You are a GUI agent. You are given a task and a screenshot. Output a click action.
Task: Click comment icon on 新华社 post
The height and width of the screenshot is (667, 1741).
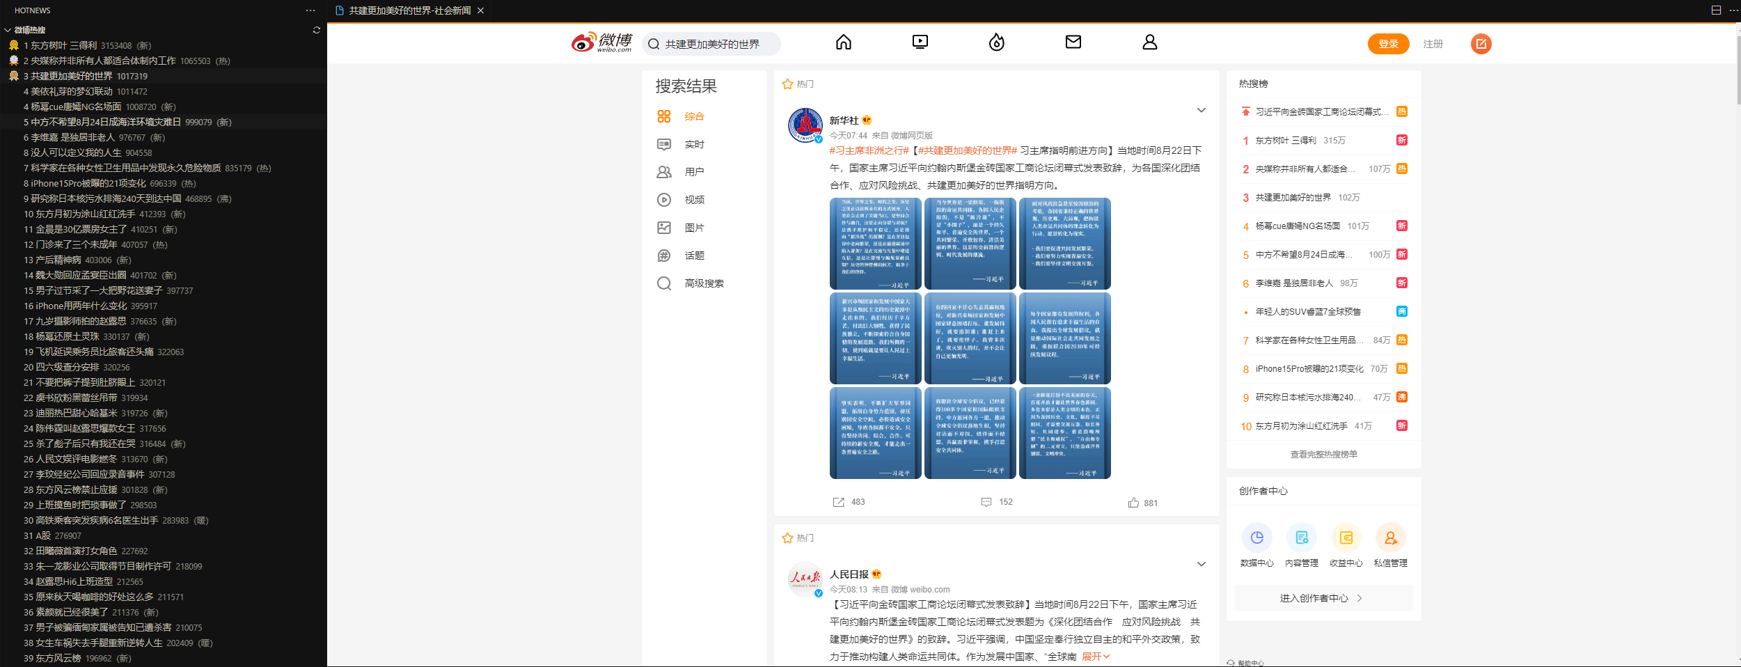pyautogui.click(x=986, y=502)
